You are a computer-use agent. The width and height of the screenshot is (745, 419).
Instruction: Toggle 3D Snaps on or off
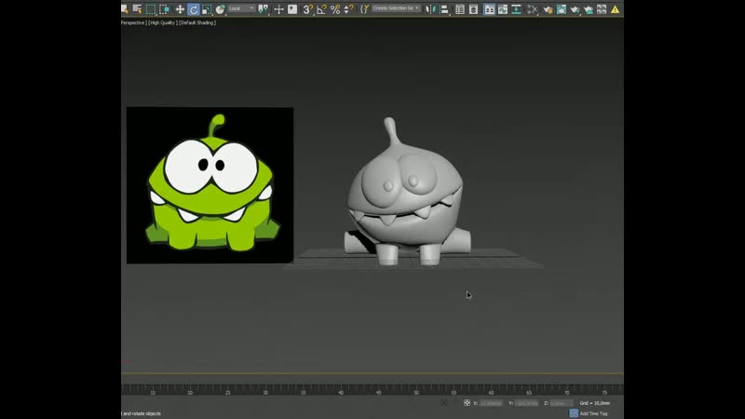(307, 9)
